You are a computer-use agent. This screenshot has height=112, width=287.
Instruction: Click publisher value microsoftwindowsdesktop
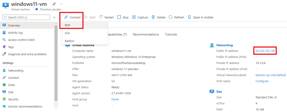(128, 63)
